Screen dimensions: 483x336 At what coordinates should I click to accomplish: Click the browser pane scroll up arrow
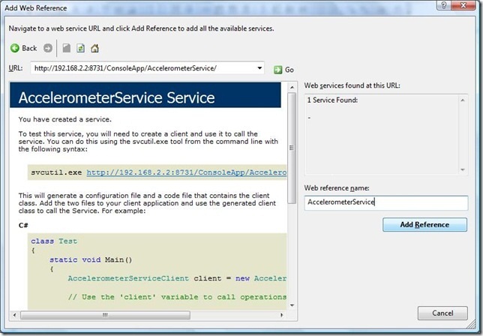292,88
